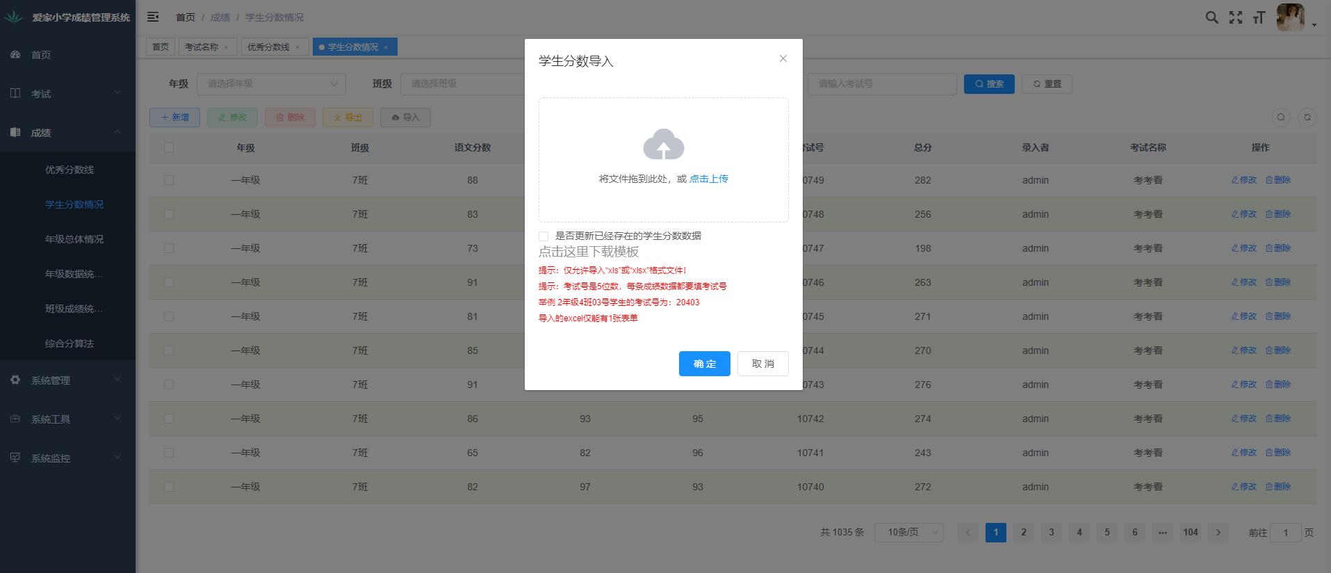
Task: Toggle the select-all checkbox in table header
Action: [169, 147]
